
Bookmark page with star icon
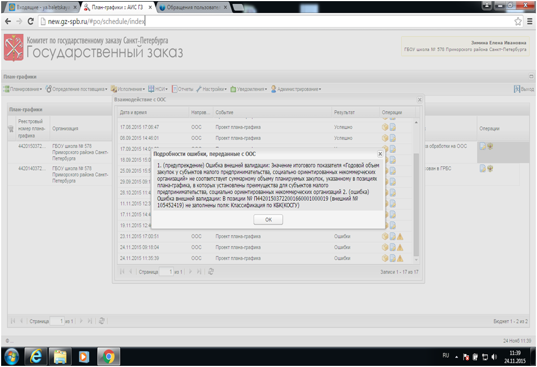tap(518, 21)
